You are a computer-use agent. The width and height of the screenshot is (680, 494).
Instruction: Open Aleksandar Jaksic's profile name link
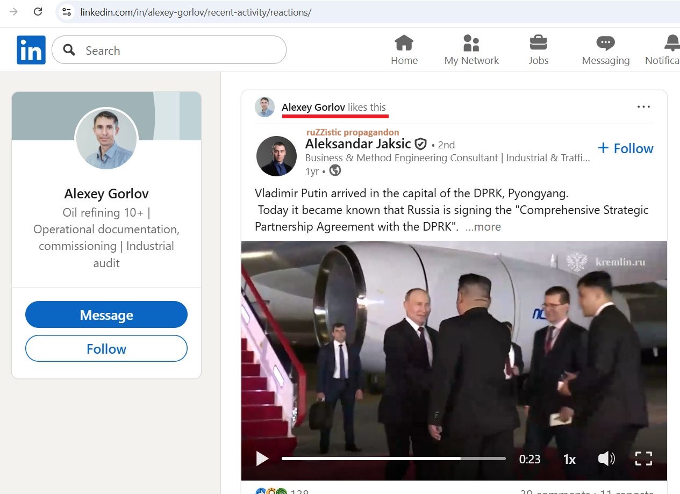click(358, 144)
